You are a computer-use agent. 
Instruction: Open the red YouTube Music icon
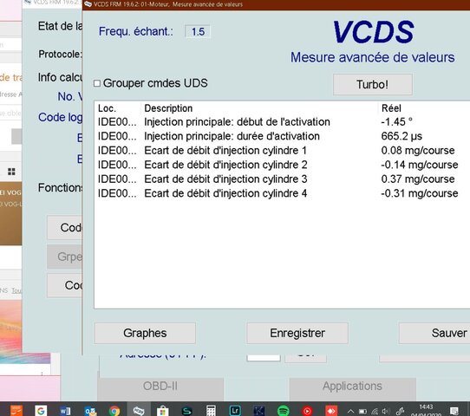(x=307, y=411)
